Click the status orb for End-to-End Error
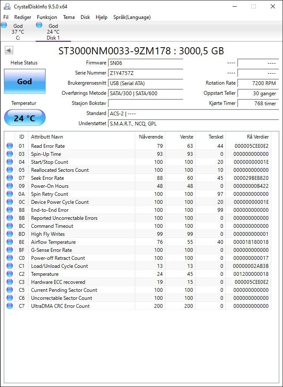The height and width of the screenshot is (387, 283). (10, 210)
